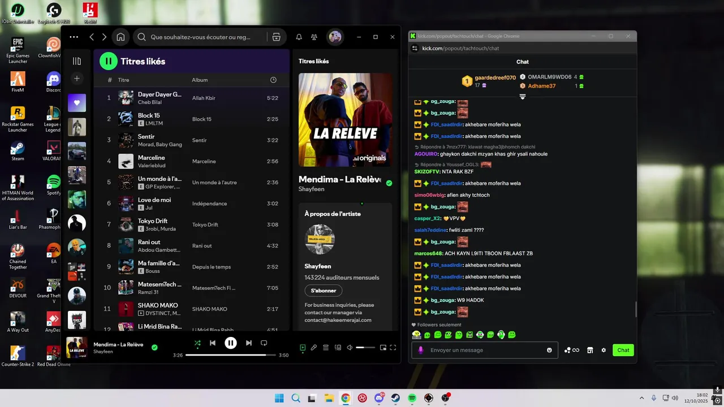
Task: Sort by the Album column header
Action: 200,80
